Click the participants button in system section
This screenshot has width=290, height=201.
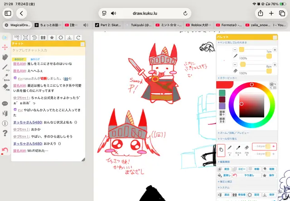click(x=239, y=195)
